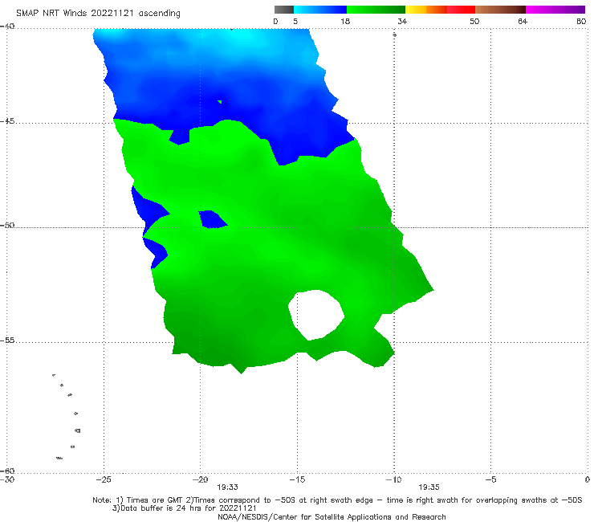
Task: Click the title 'SMAP NRT Winds 20221121 ascending'
Action: pos(98,13)
